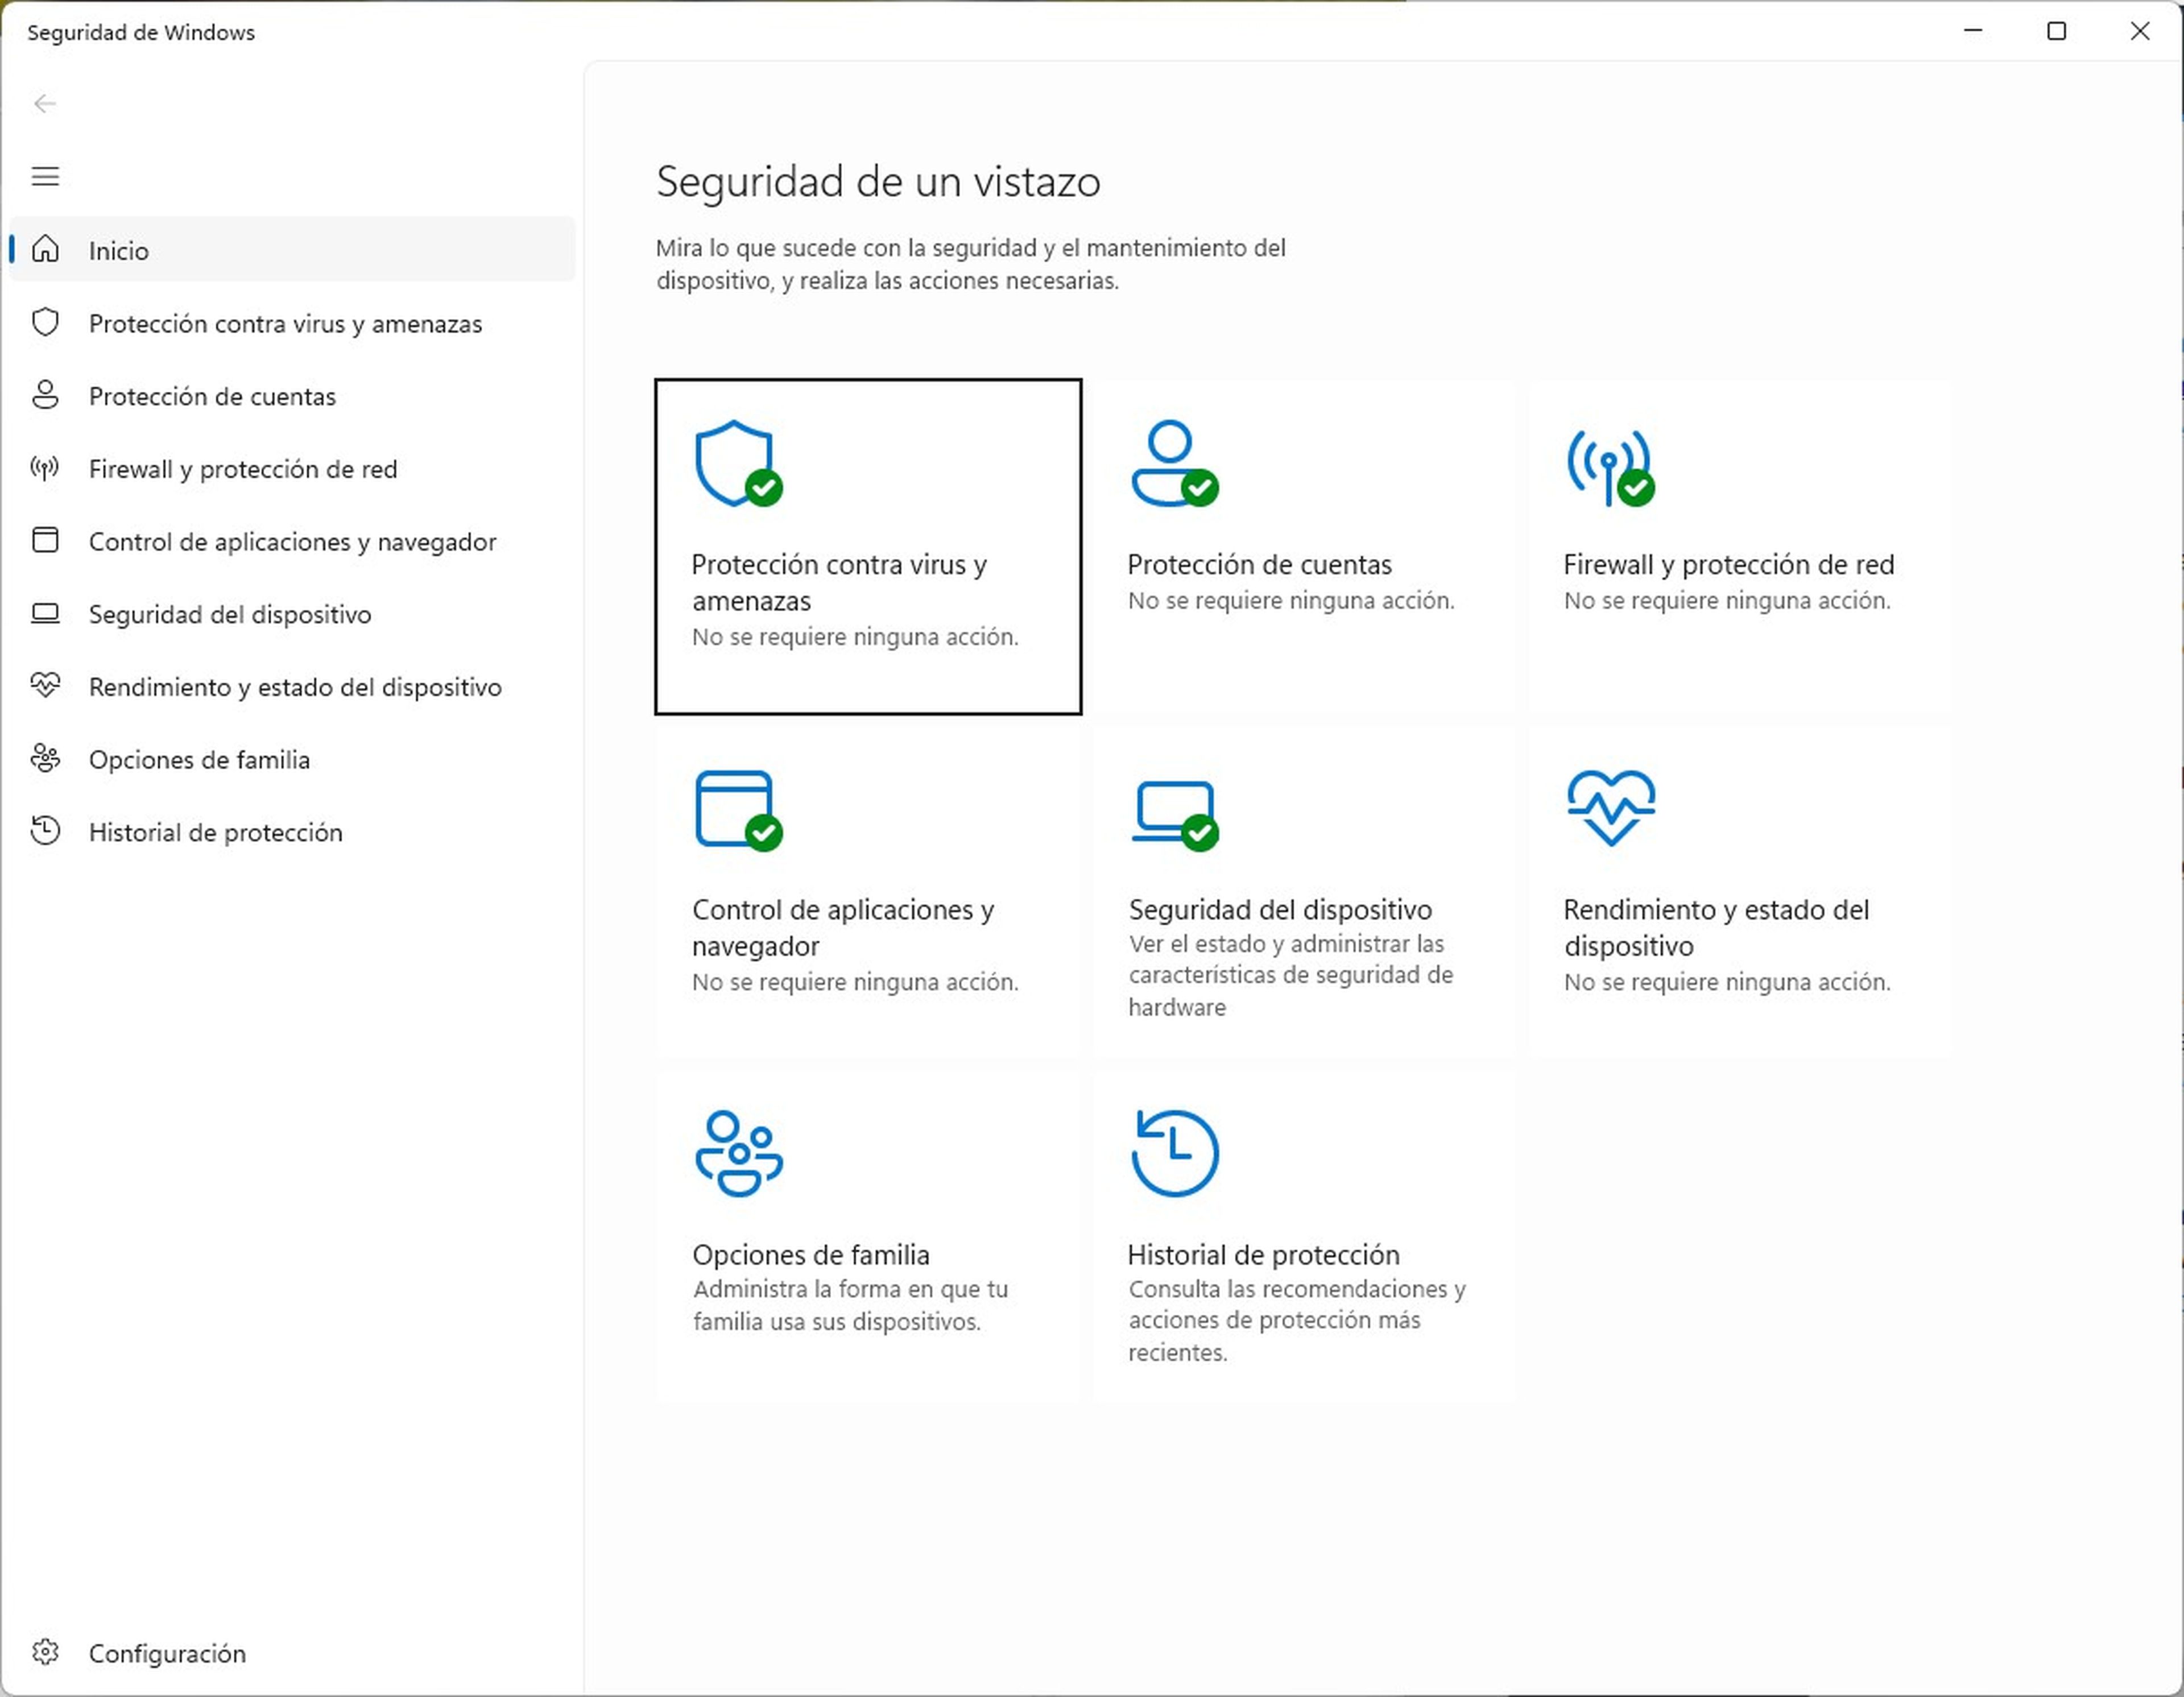Open Protección contra virus y amenazas in sidebar
2184x1697 pixels.
coord(292,323)
